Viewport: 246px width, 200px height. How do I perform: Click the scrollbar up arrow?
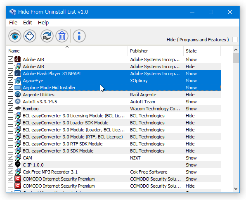tap(236, 50)
